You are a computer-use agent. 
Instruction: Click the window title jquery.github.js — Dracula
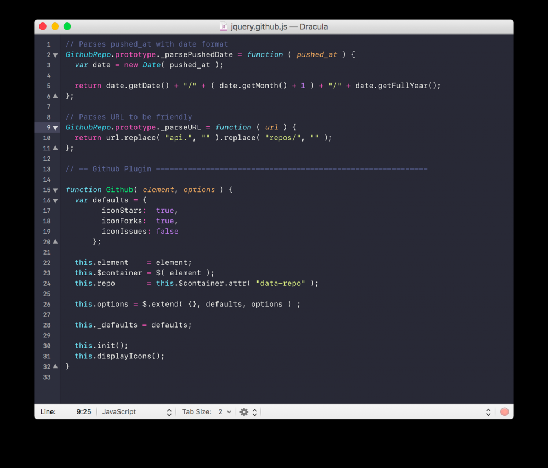coord(279,26)
